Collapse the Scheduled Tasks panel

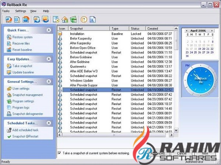coord(49,123)
